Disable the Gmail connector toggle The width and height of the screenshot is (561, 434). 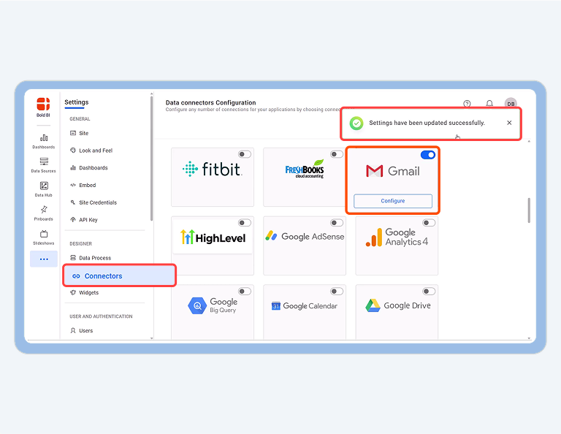click(428, 155)
